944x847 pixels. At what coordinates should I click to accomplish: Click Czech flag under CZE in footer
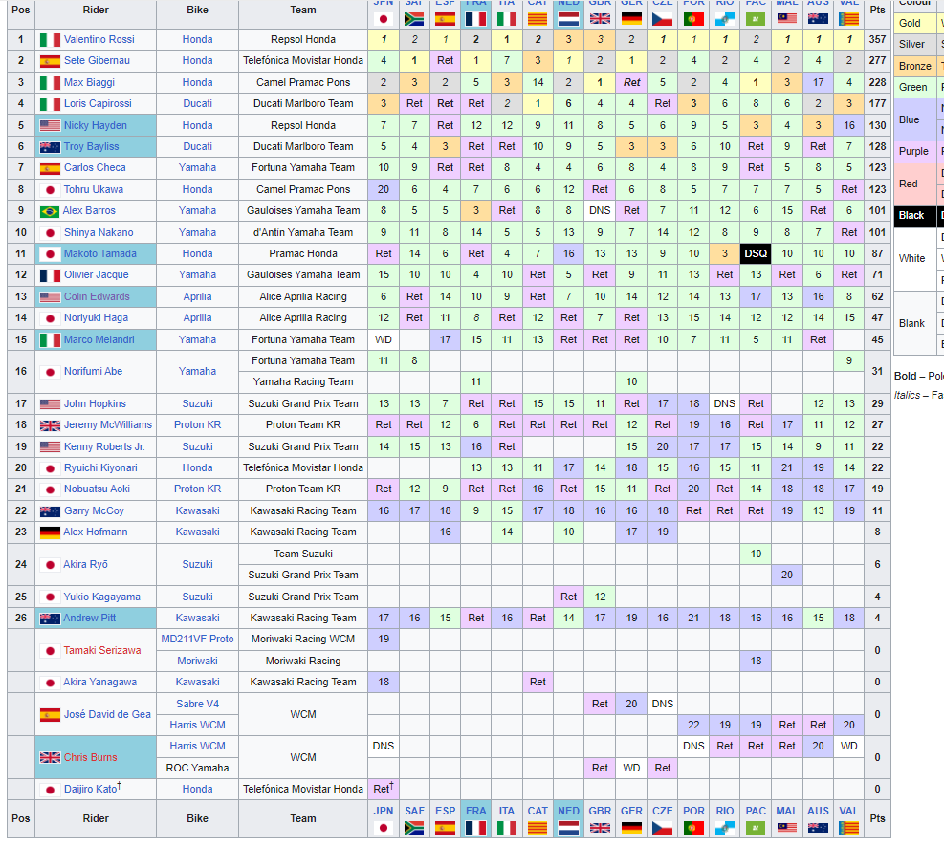click(662, 828)
